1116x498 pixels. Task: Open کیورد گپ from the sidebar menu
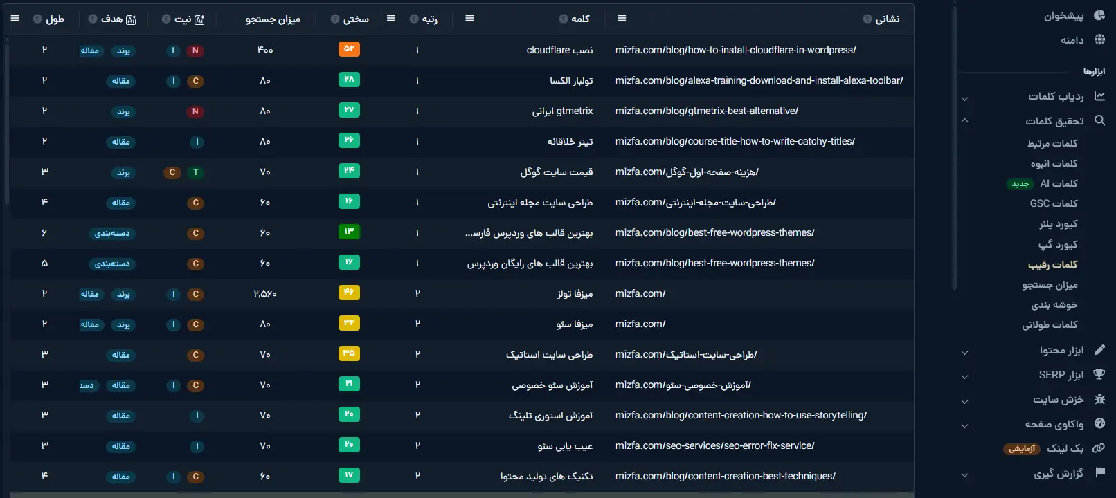coord(1057,244)
